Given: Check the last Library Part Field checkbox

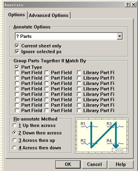Looking at the screenshot, I should [x=79, y=110].
